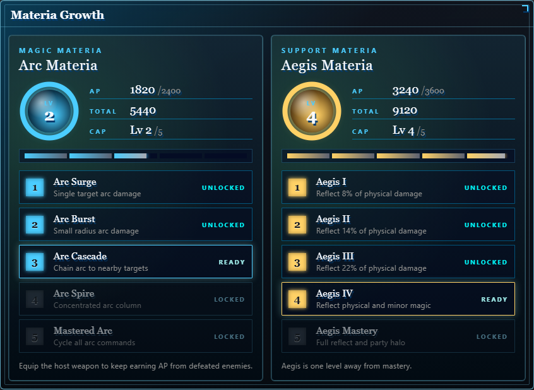Image resolution: width=534 pixels, height=390 pixels.
Task: Click the Aegis Materia title heading
Action: (327, 66)
